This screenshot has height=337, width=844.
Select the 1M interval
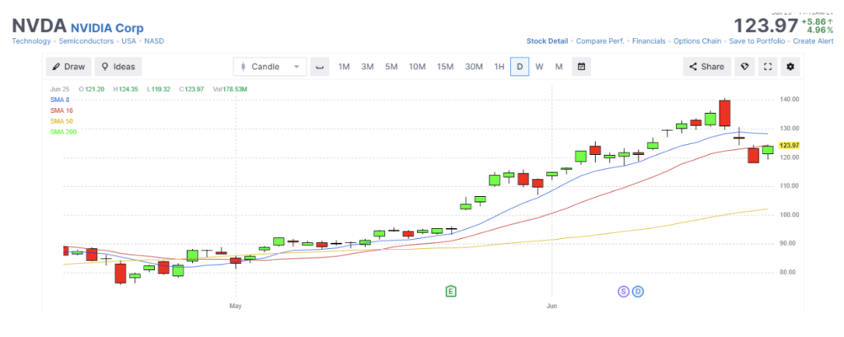(x=344, y=67)
